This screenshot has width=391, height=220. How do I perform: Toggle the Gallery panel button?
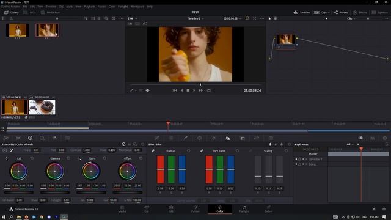pos(11,12)
